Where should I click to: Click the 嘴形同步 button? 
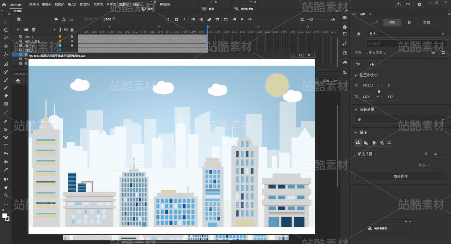(401, 176)
